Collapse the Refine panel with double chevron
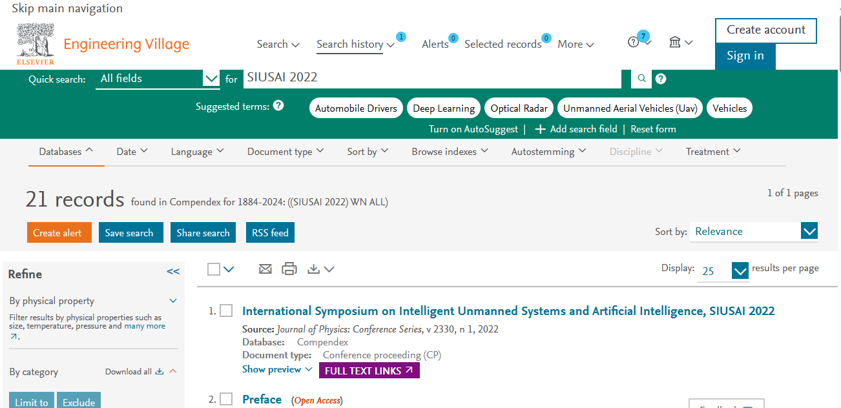The height and width of the screenshot is (408, 841). pyautogui.click(x=173, y=272)
